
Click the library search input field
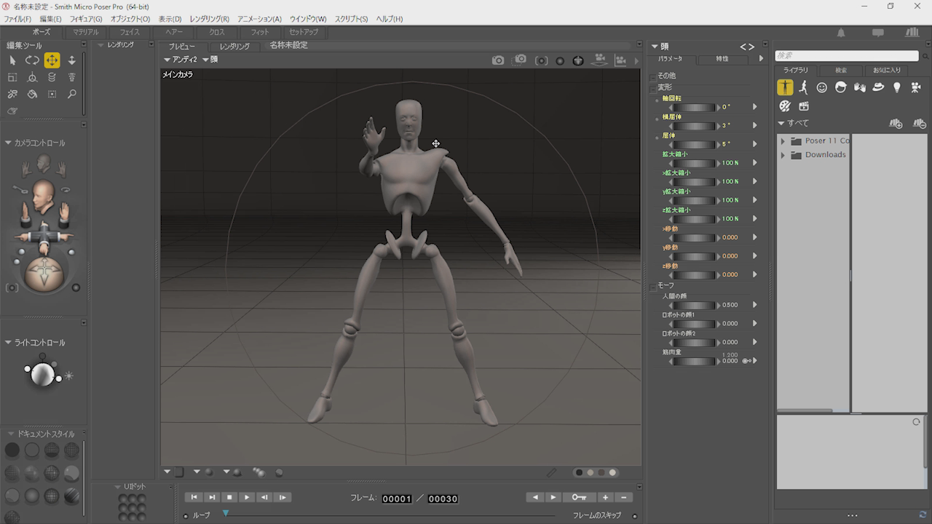846,56
